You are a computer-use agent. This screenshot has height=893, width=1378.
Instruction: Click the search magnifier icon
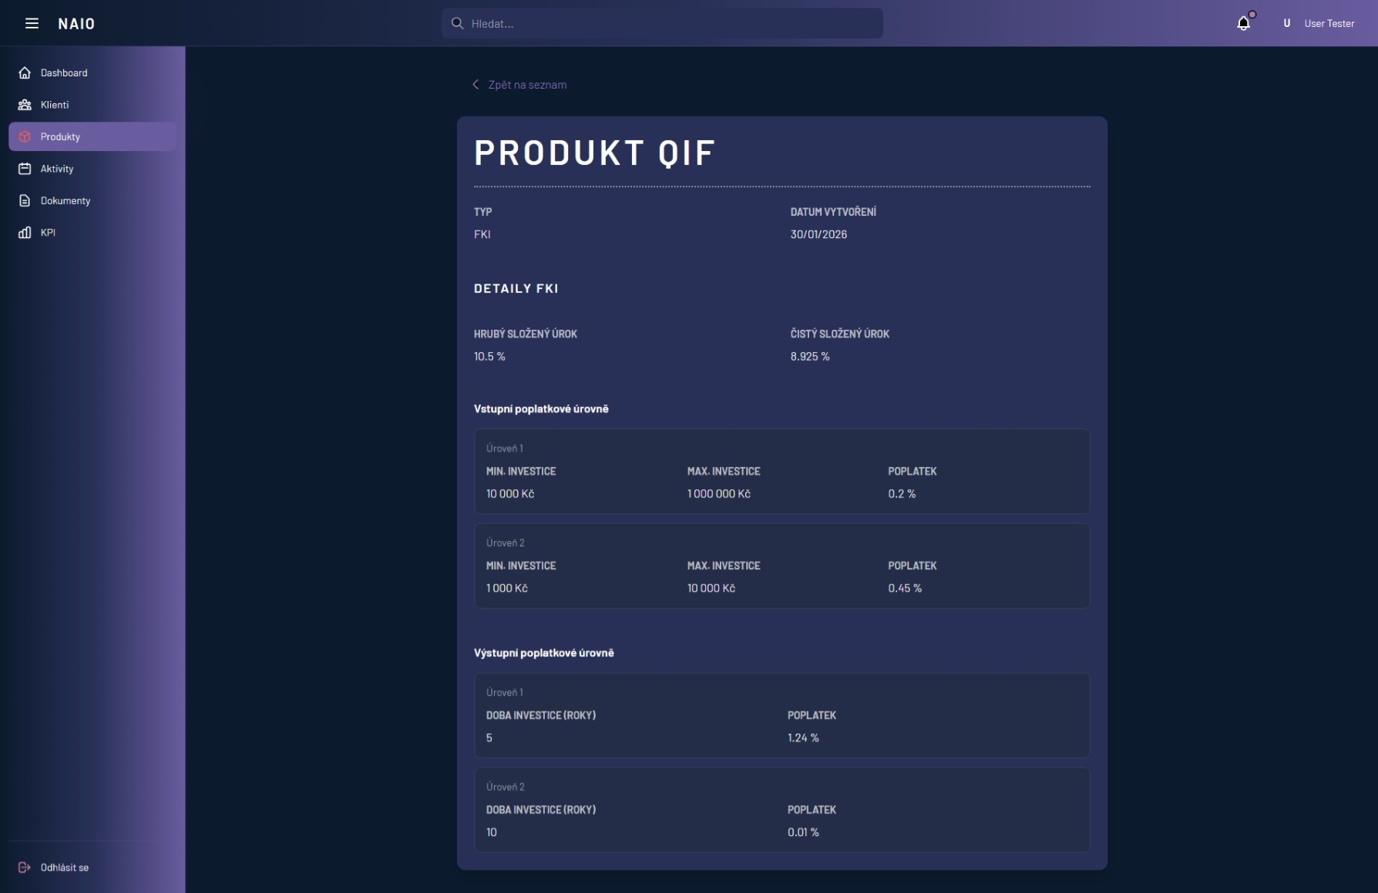coord(457,23)
